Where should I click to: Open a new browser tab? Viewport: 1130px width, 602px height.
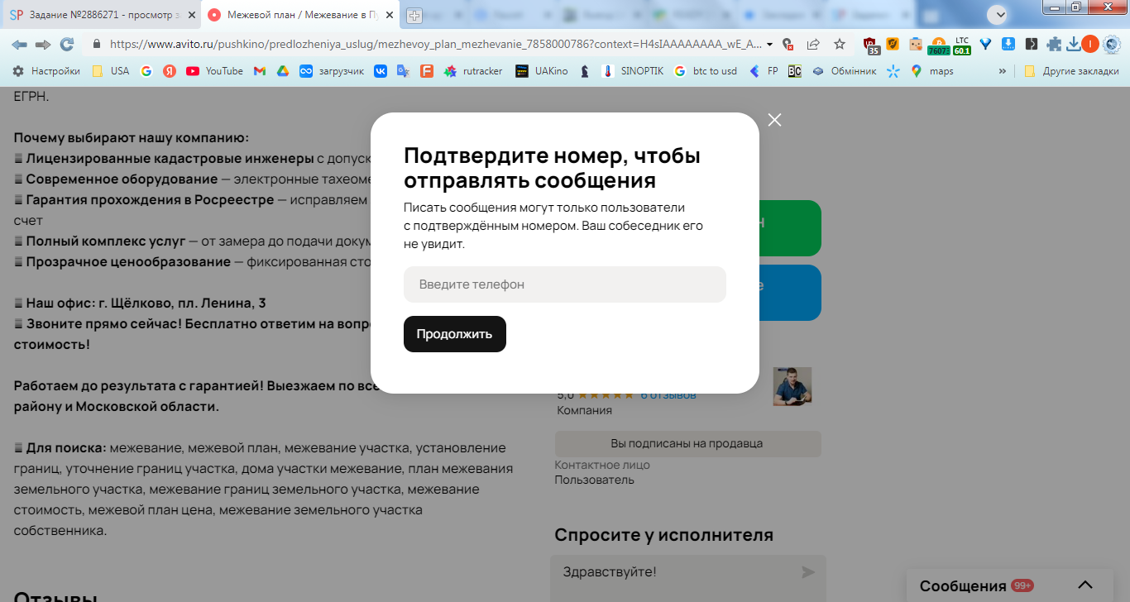414,15
